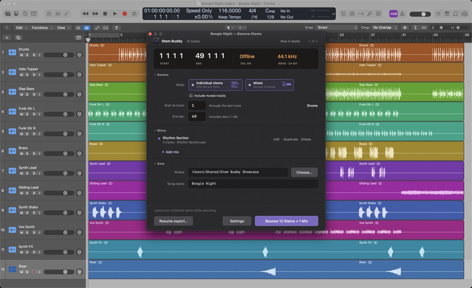Toggle input monitoring on Brass track

(x=40, y=154)
